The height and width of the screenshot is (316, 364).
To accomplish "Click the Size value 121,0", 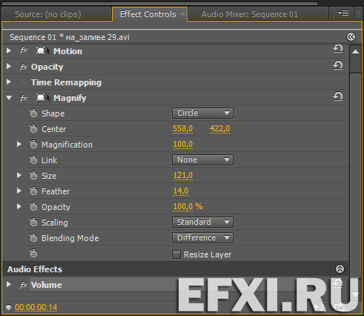I will [x=183, y=175].
